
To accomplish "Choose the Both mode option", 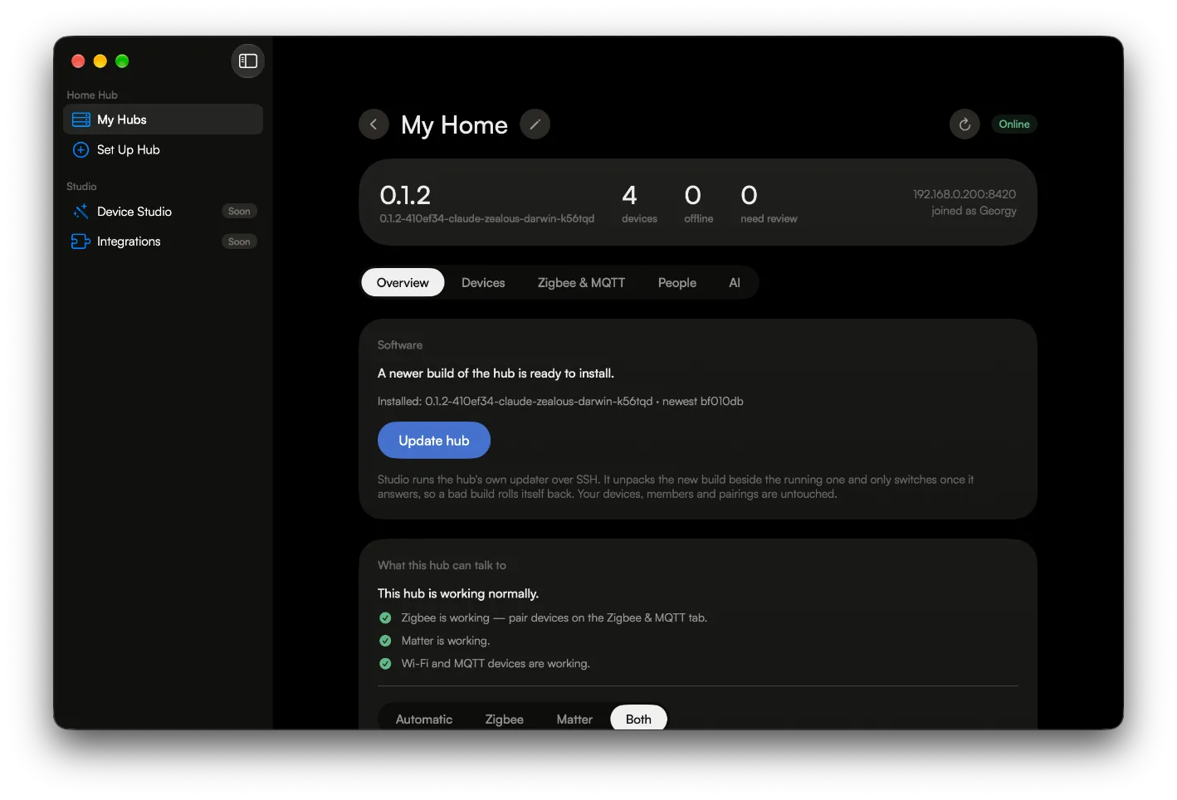I will pos(638,719).
